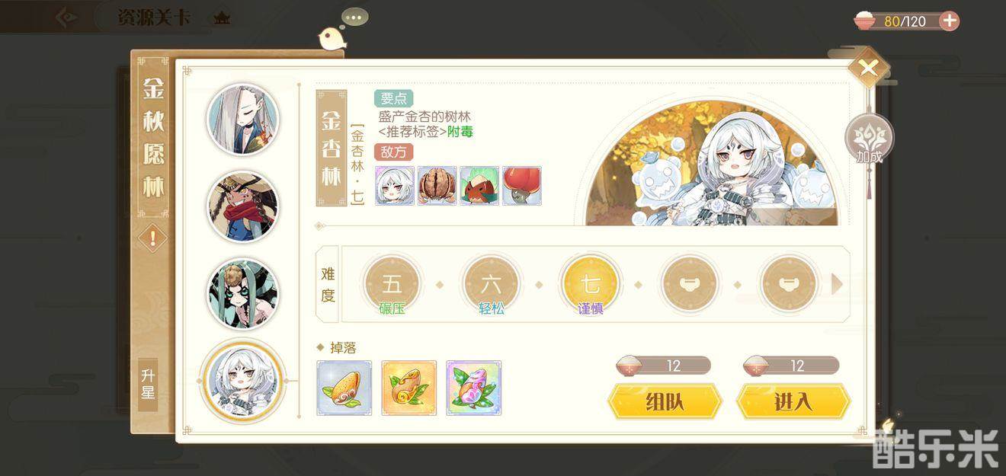Choose the long-haired elf character stage

click(x=243, y=120)
